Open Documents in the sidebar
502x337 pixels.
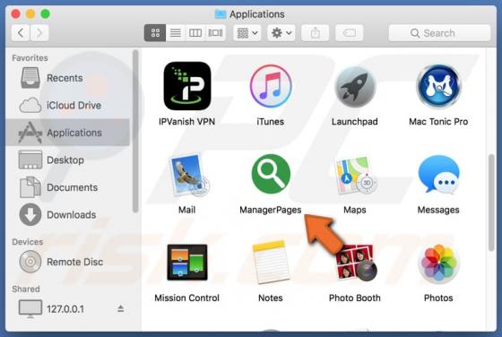(67, 187)
